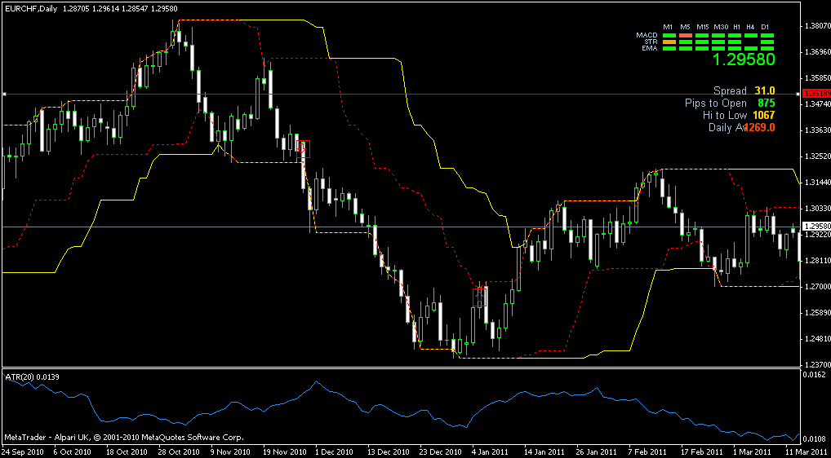The width and height of the screenshot is (831, 458).
Task: Click the red MACD M5 signal bar
Action: pyautogui.click(x=686, y=35)
